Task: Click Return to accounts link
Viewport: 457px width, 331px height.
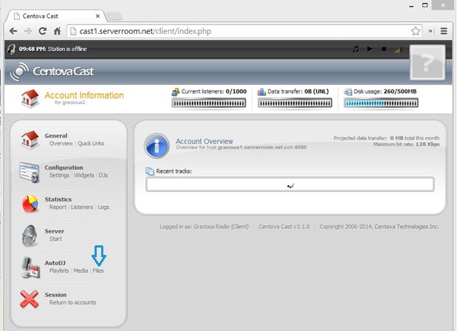Action: [x=72, y=302]
